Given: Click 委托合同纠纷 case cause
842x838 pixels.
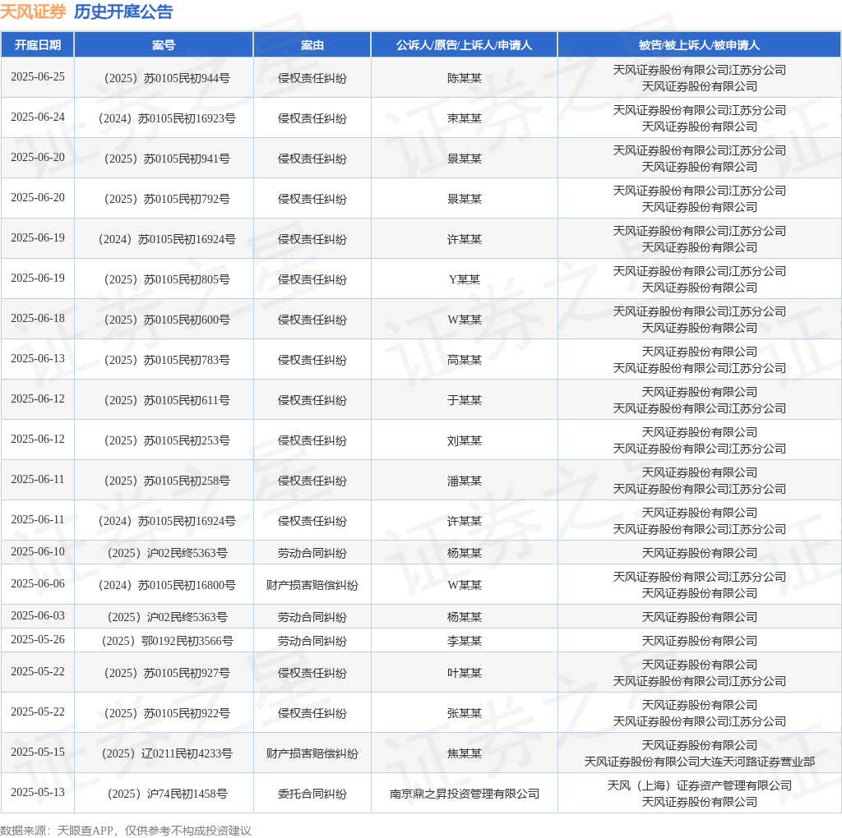Looking at the screenshot, I should point(312,794).
